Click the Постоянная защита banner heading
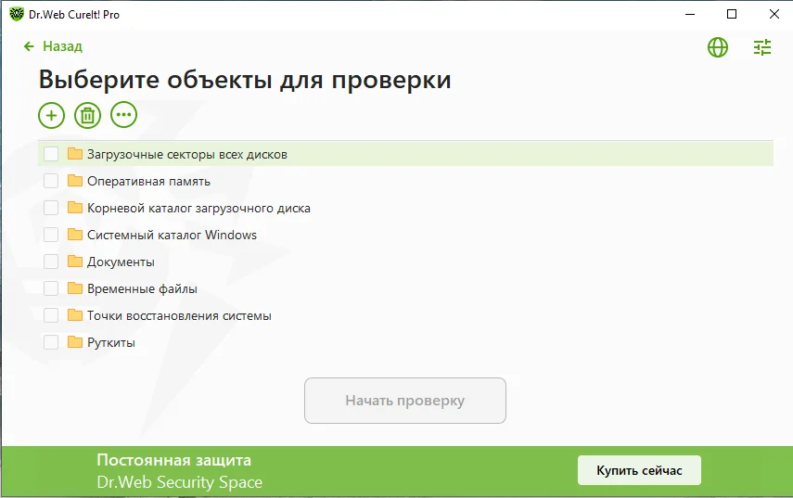This screenshot has height=498, width=793. pos(174,460)
